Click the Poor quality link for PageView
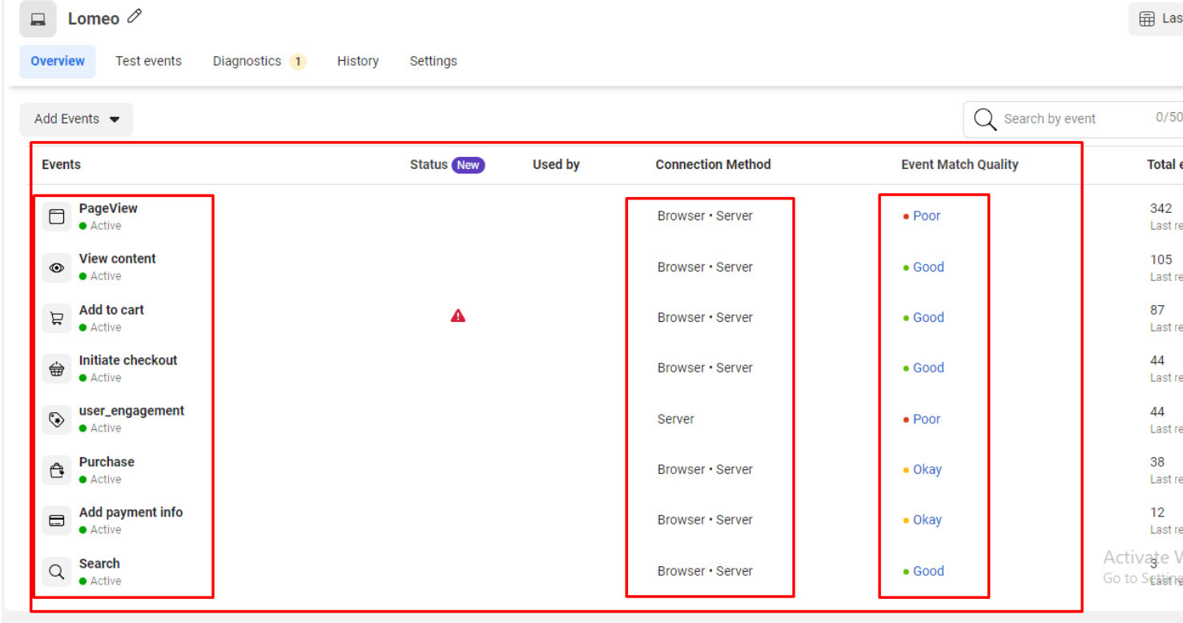 (927, 216)
